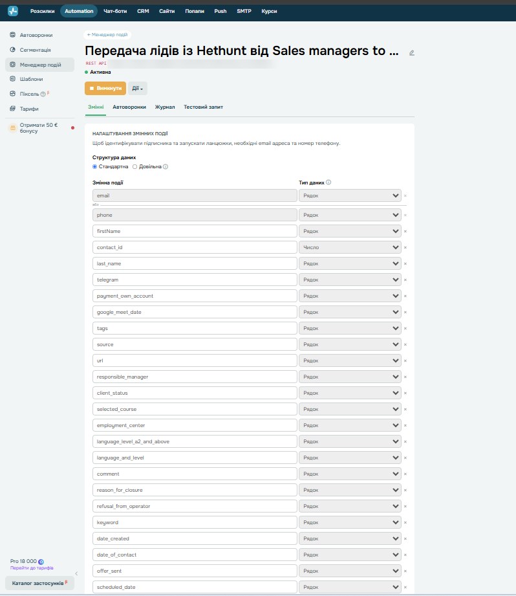Click the gift bonus icon
Screen dimensions: 516x596
point(12,127)
